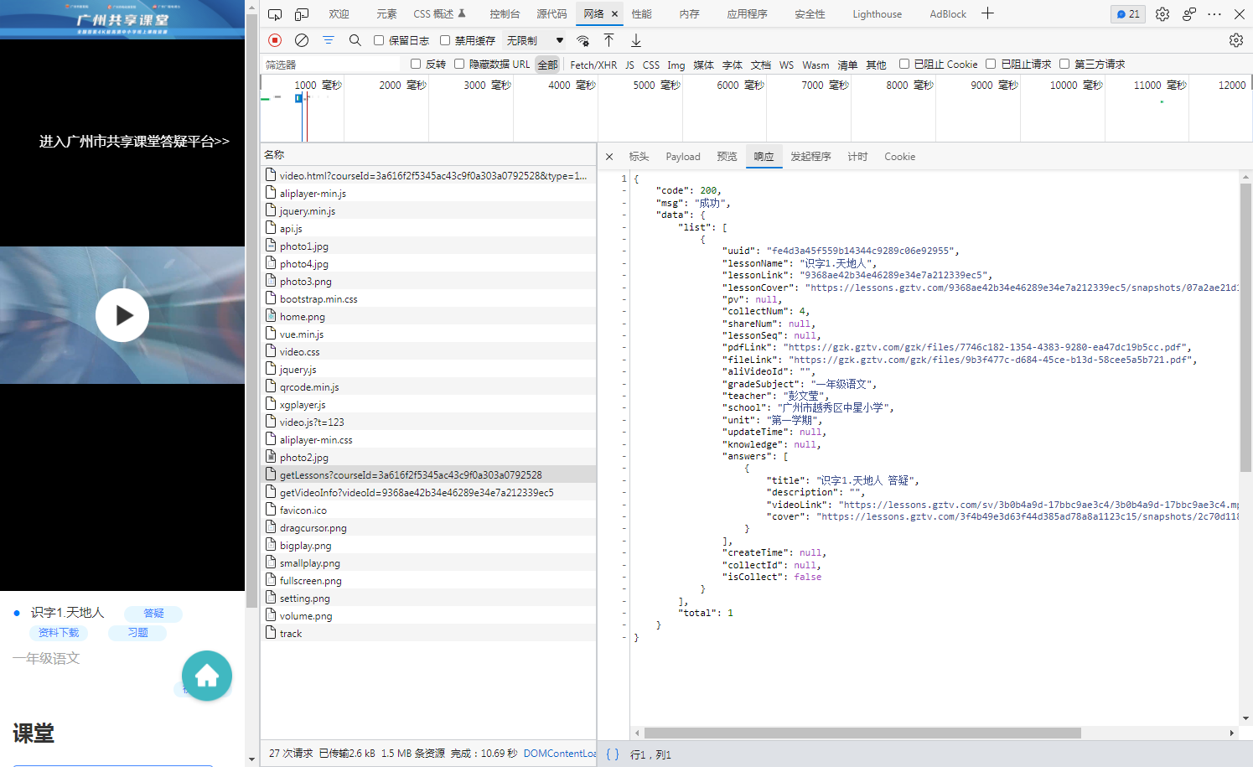1253x767 pixels.
Task: Tick the 隐藏数据 URL checkbox
Action: coord(459,64)
